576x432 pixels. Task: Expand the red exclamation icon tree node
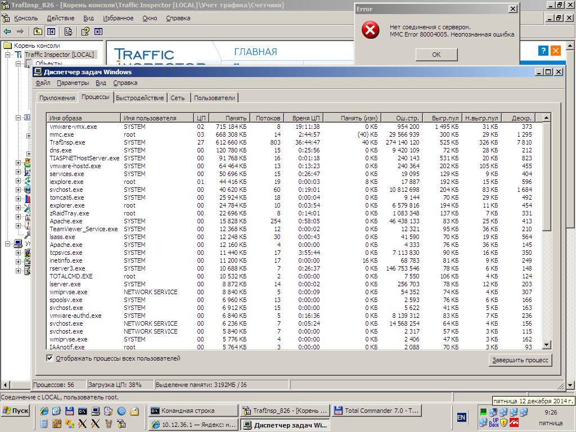tap(18, 226)
